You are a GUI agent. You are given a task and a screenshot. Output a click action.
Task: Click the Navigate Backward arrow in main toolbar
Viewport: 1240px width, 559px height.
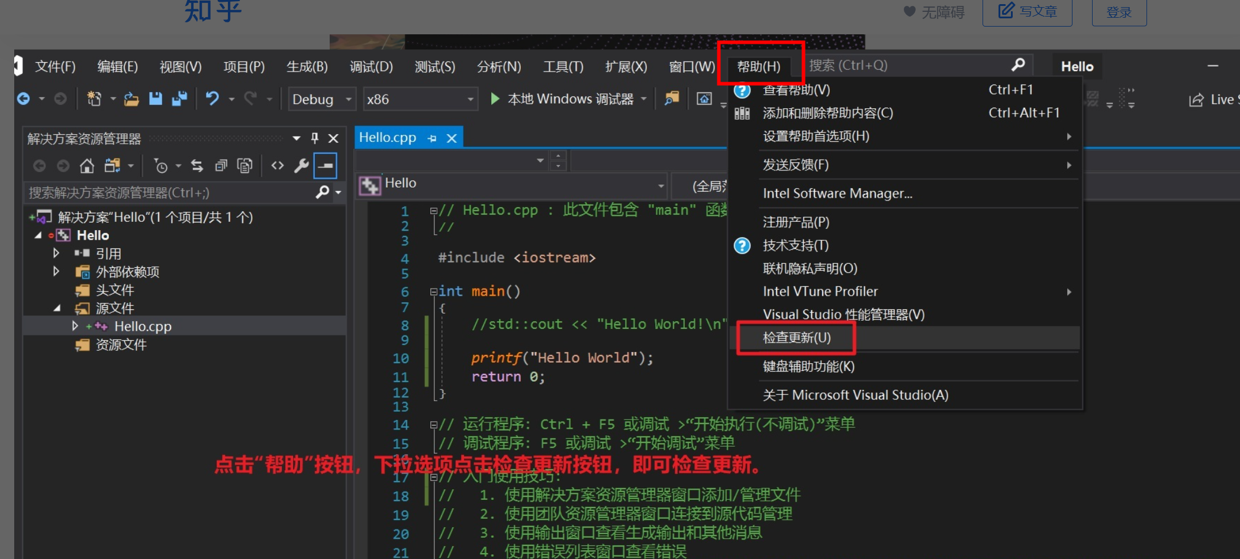click(24, 99)
